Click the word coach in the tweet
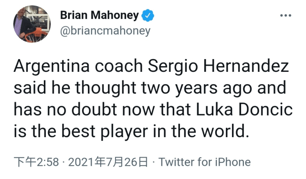306x179 pixels. pyautogui.click(x=119, y=66)
